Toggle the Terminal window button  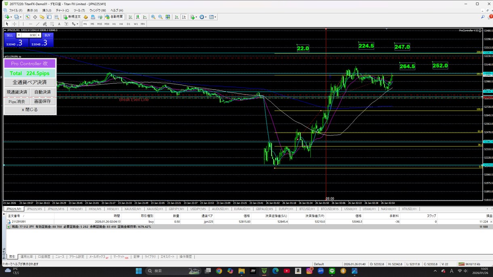(49, 17)
